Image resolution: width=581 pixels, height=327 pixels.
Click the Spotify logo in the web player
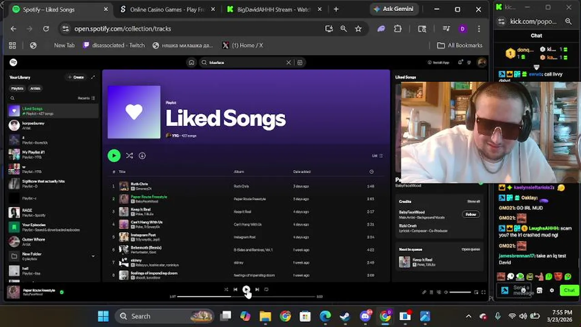(13, 62)
